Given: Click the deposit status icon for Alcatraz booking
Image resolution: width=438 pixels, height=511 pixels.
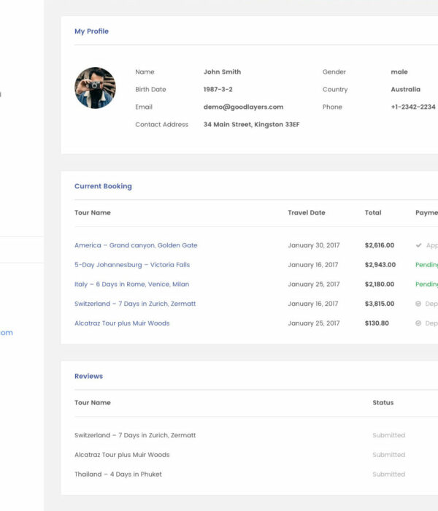Looking at the screenshot, I should point(418,323).
